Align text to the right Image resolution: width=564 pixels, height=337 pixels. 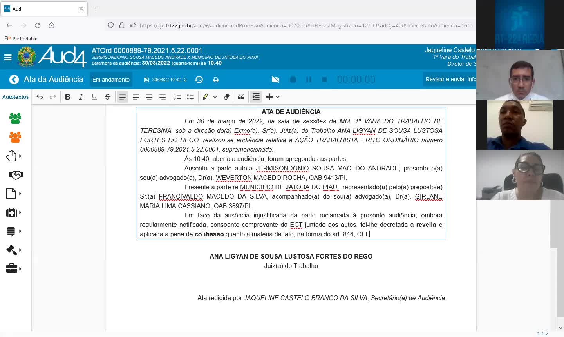coord(163,97)
